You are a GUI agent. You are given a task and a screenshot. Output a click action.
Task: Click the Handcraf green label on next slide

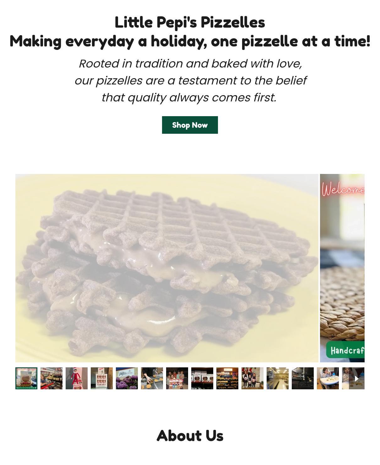click(x=345, y=350)
